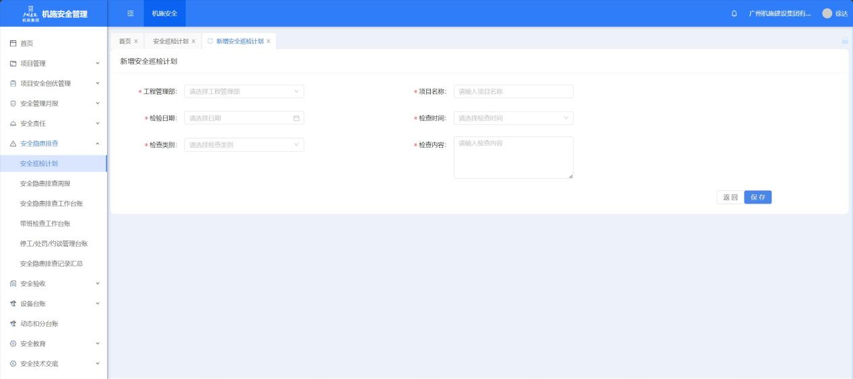Click the 项目名称 input field

point(513,91)
